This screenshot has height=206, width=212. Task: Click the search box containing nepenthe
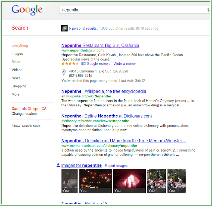[x=135, y=10]
